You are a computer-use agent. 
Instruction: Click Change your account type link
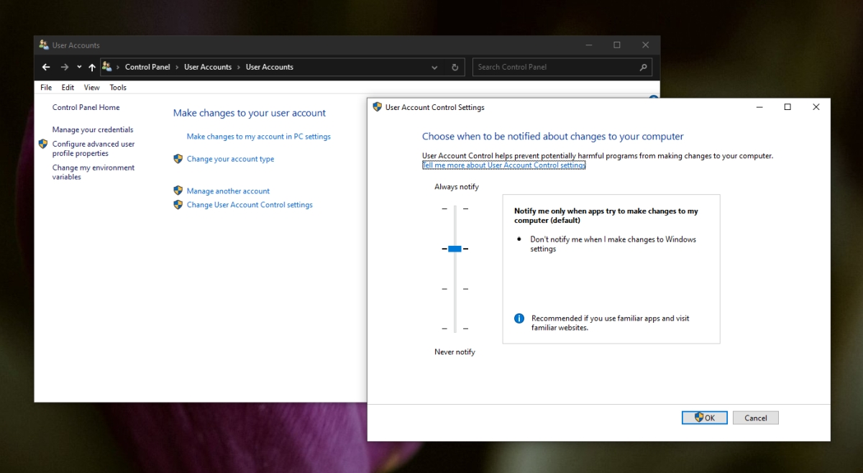[230, 159]
